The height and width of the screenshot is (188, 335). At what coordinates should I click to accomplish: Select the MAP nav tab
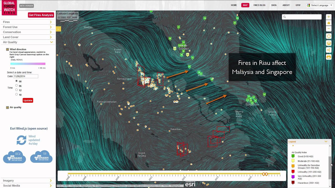pos(245,5)
